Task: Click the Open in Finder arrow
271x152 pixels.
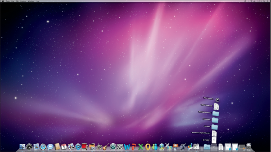Action: (217, 100)
